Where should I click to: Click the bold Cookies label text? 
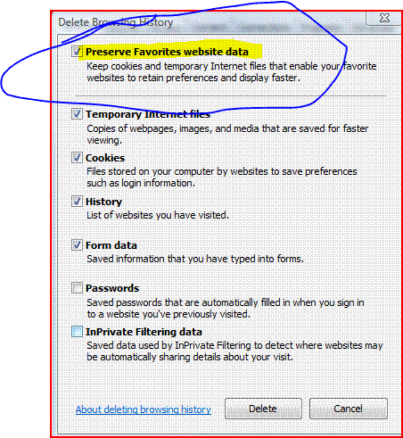[x=105, y=158]
